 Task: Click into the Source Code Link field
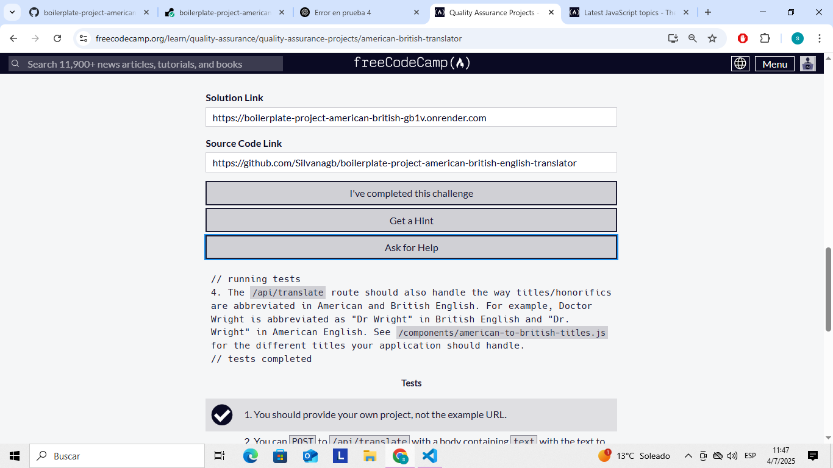coord(411,163)
